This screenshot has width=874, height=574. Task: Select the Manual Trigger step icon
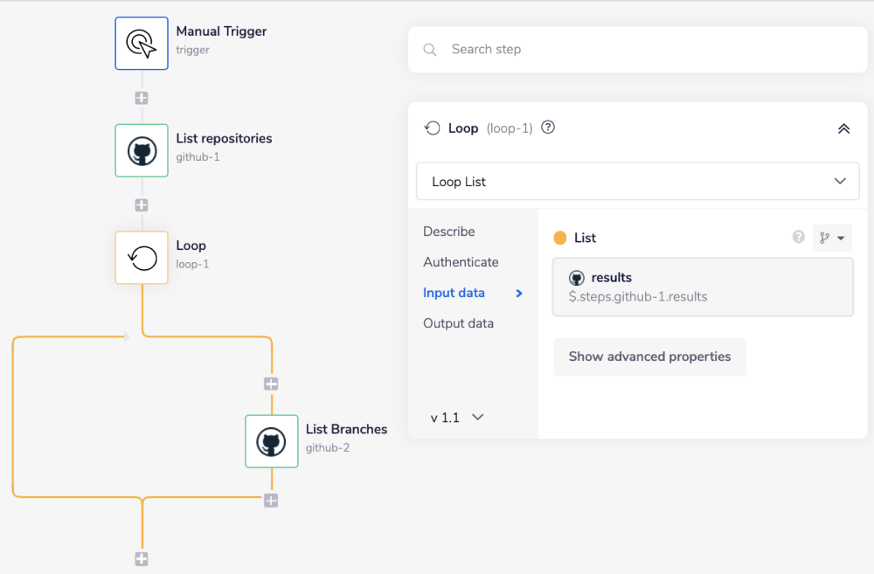[141, 43]
